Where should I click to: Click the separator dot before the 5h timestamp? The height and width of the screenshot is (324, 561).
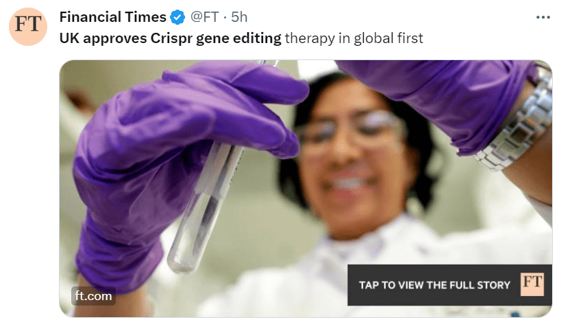tap(225, 18)
